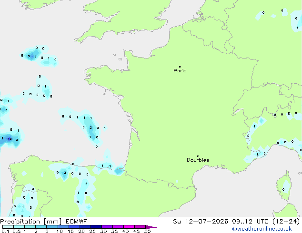Click the legend value label "0.1"
This screenshot has height=233, width=302.
pos(5,231)
